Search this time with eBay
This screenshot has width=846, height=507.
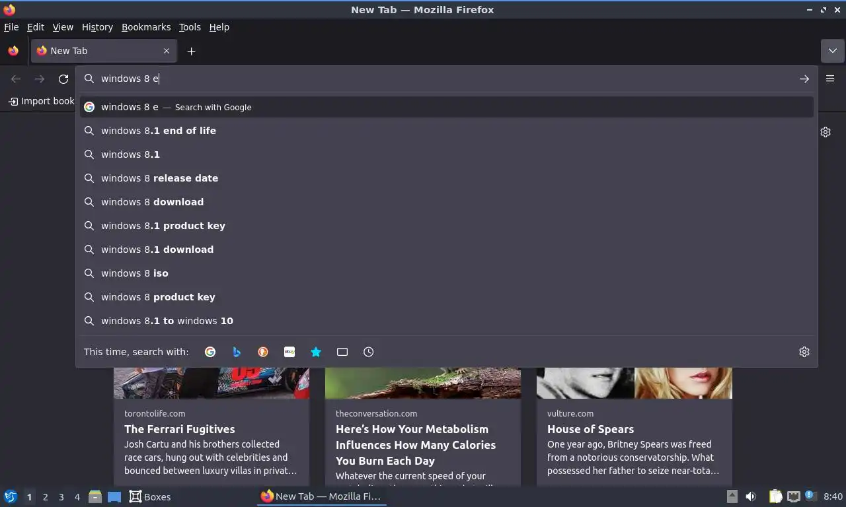[289, 352]
